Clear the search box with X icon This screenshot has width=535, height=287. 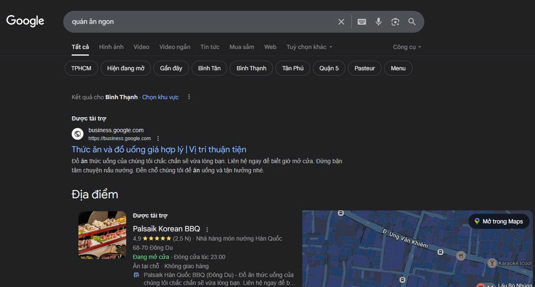[x=341, y=22]
